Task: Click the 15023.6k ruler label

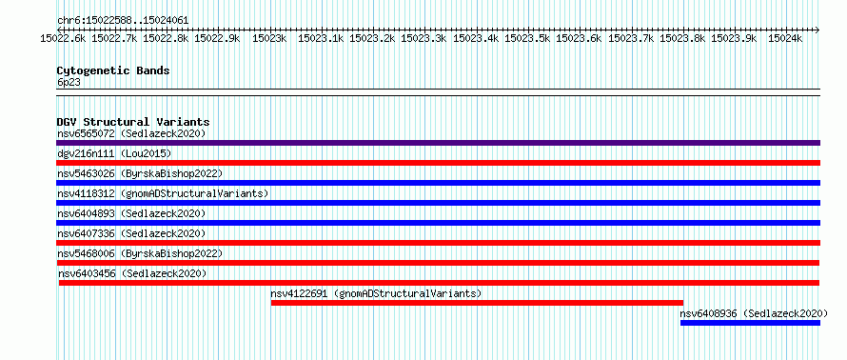Action: [x=579, y=39]
